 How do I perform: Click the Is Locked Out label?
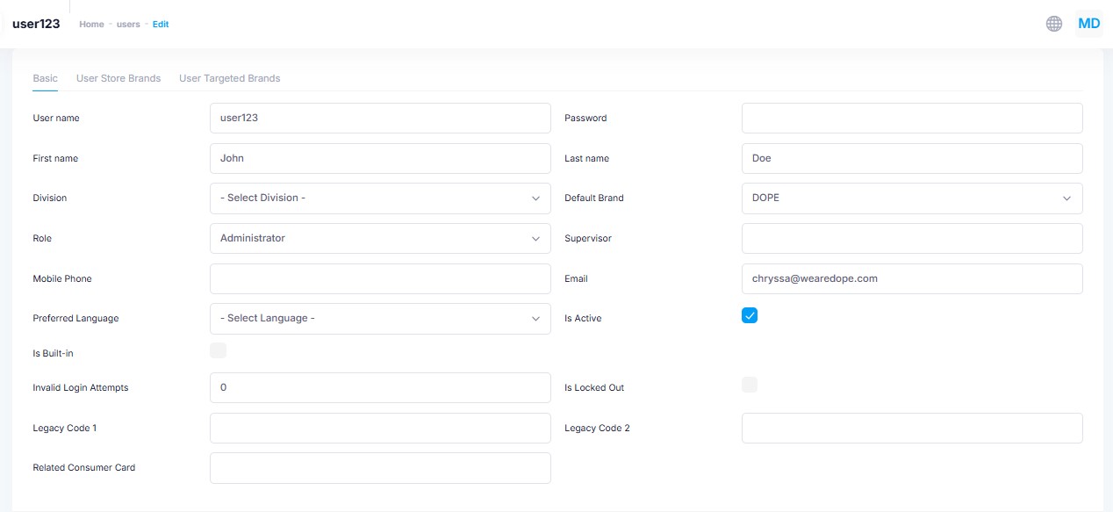[x=594, y=388]
